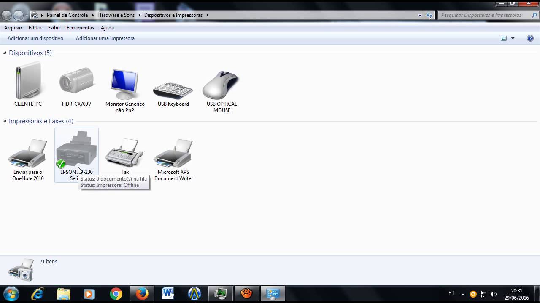Collapse the Dispositivos (5) group
540x303 pixels.
5,53
